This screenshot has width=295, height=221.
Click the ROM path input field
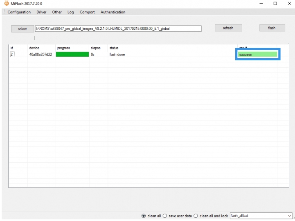coord(118,29)
